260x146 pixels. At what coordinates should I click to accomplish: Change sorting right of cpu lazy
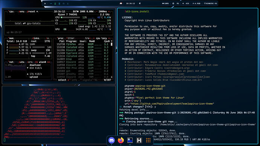point(109,38)
